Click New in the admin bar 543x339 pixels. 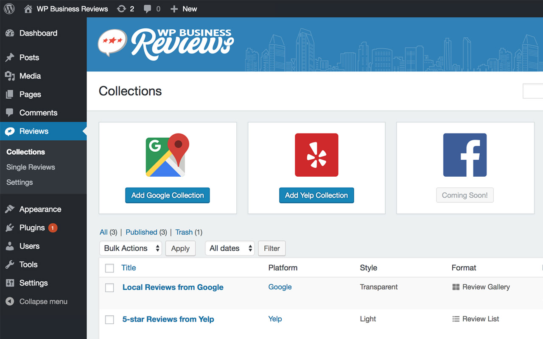190,8
